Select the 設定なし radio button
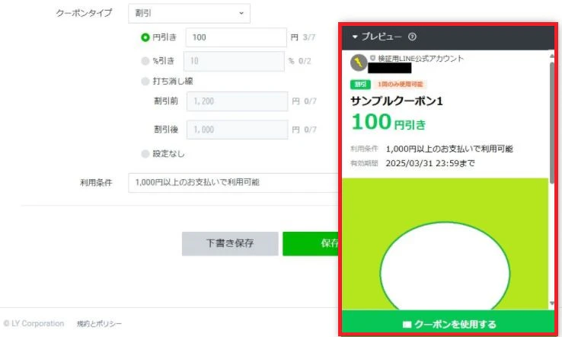Viewport: 562px width, 337px height. [145, 154]
